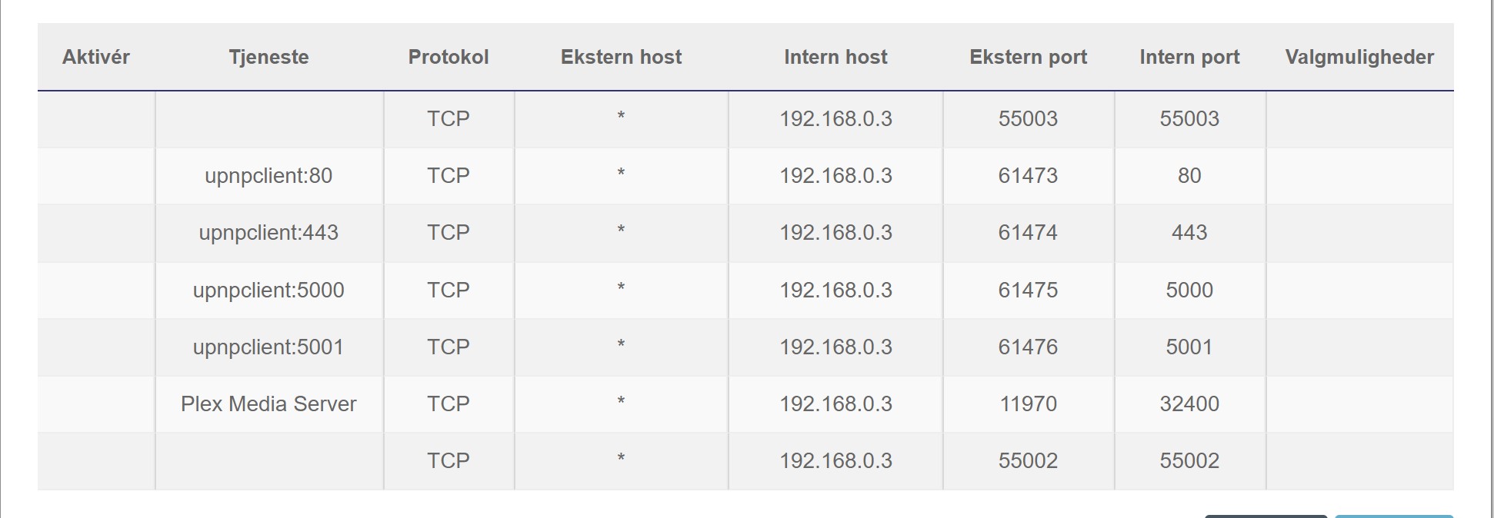
Task: Click the Tjeneste column header
Action: [268, 57]
